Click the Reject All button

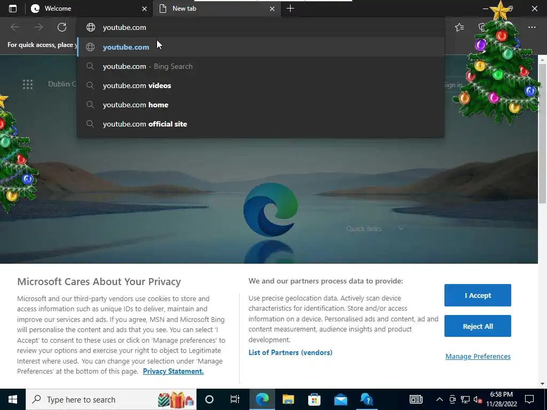(x=478, y=326)
